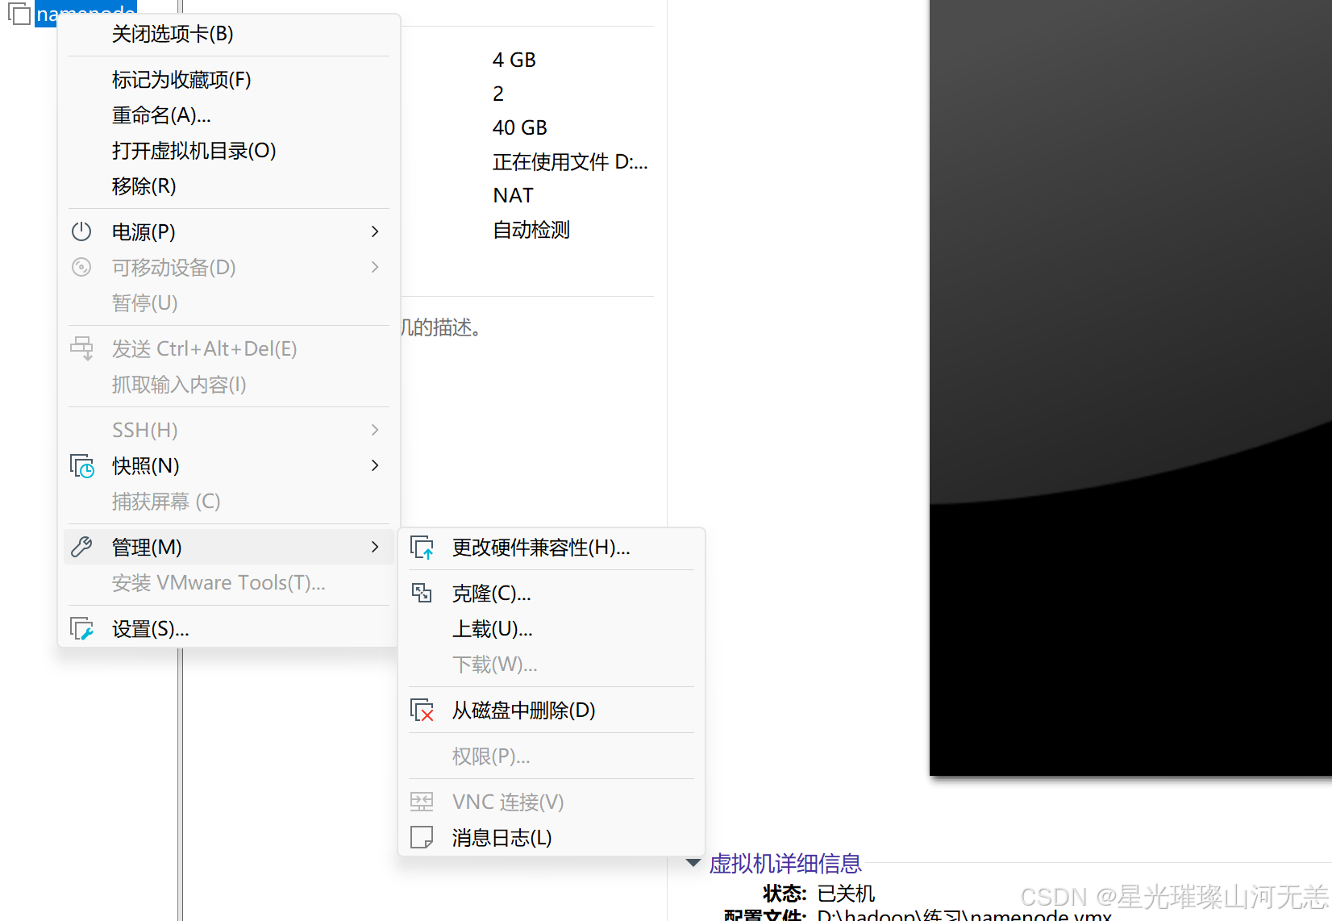Click the 4 GB memory value
Image resolution: width=1332 pixels, height=921 pixels.
tap(514, 60)
